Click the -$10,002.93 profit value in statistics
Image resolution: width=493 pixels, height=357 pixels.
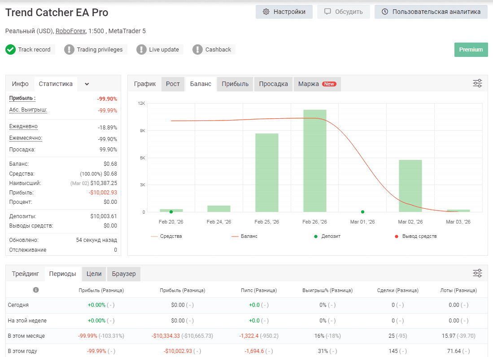coord(103,193)
